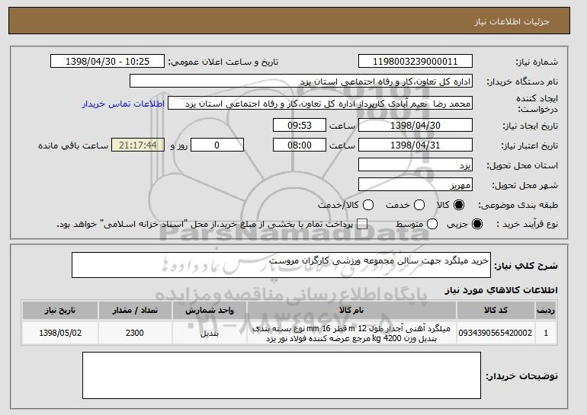Click the row number 1 cell
Screen dimensions: 587x415
click(x=546, y=333)
